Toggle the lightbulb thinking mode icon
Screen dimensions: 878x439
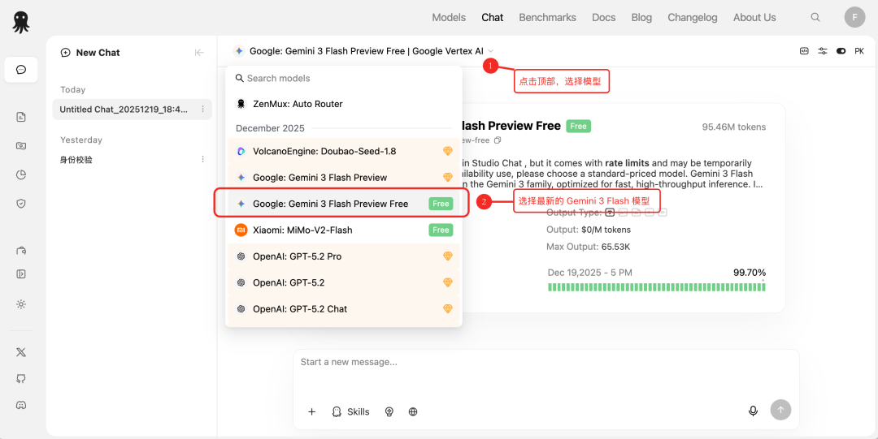[x=389, y=411]
